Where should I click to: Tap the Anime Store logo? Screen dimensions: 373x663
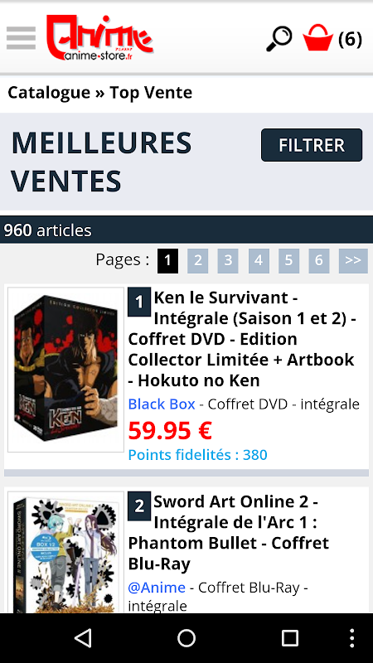click(99, 37)
